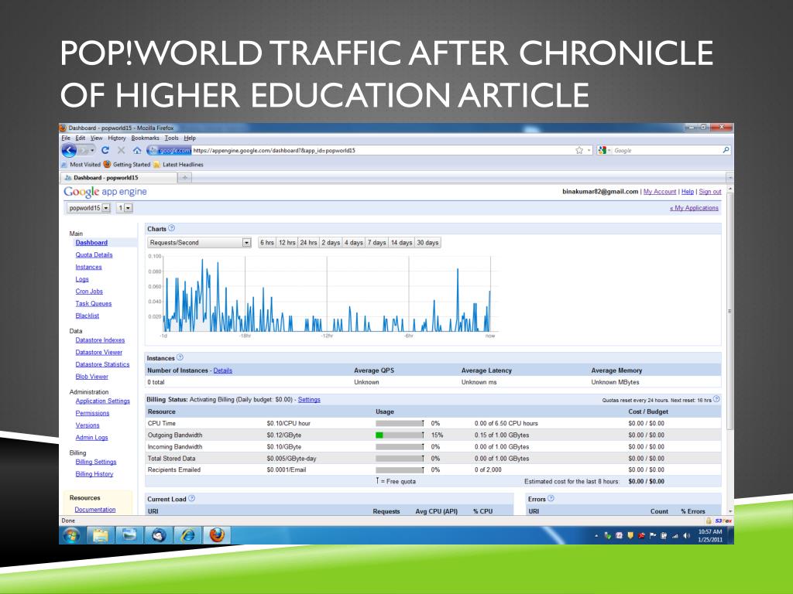793x594 pixels.
Task: Open the File menu
Action: click(x=66, y=138)
